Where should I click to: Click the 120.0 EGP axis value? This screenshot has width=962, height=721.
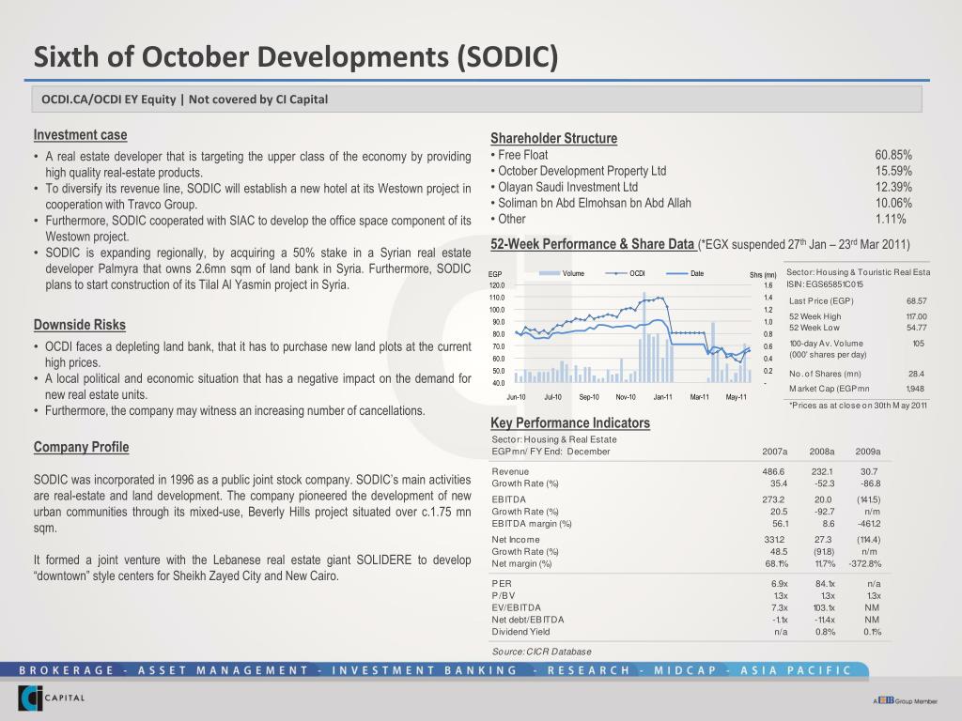point(497,285)
